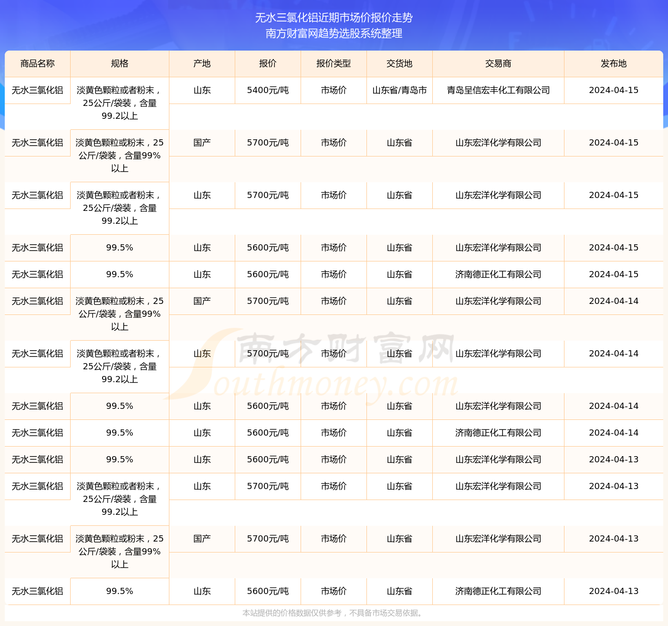
Task: Click 市场价 in the 5400元/吨 row
Action: [x=334, y=90]
